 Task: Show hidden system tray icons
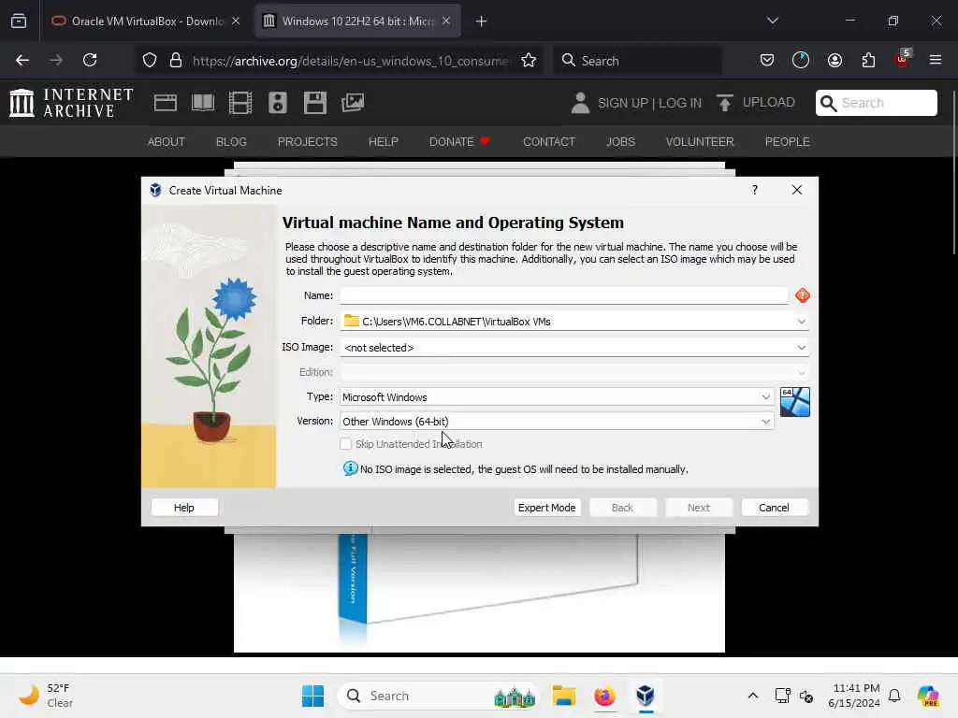pyautogui.click(x=753, y=696)
